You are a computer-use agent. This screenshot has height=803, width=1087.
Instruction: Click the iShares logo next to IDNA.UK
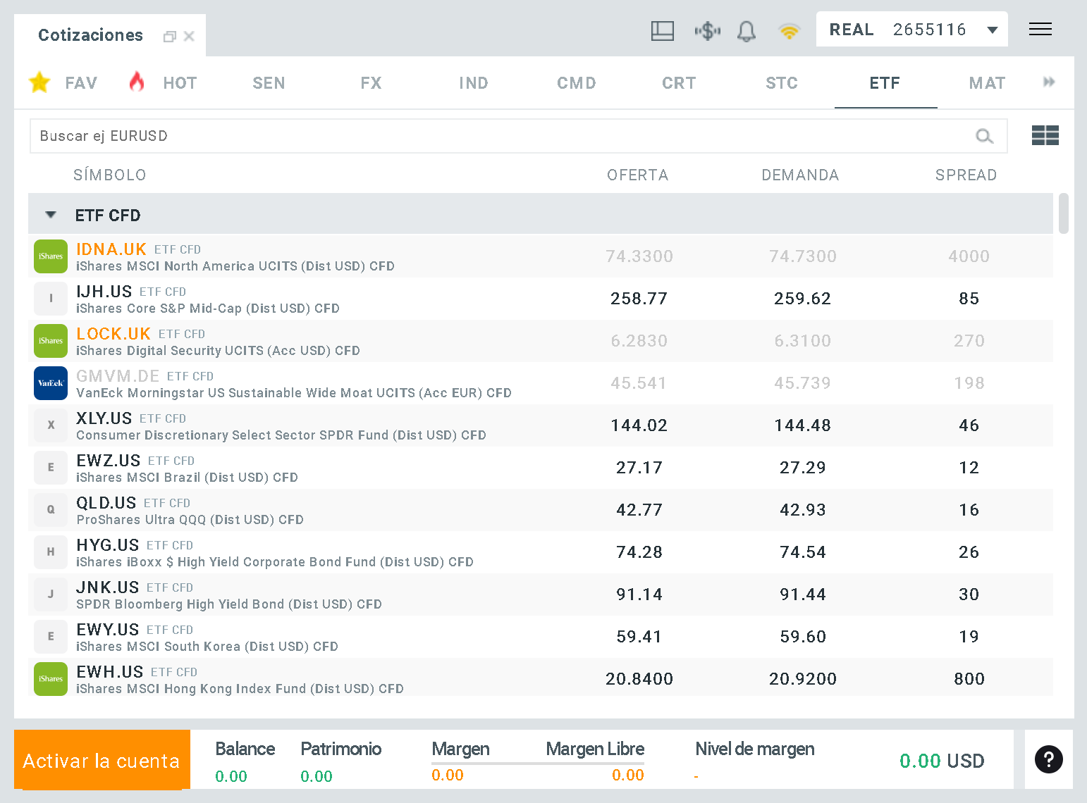click(x=50, y=256)
